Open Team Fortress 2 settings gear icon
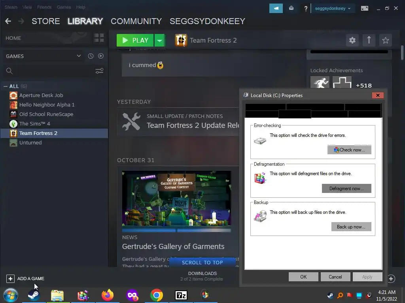Viewport: 405px width, 303px height. [x=352, y=40]
